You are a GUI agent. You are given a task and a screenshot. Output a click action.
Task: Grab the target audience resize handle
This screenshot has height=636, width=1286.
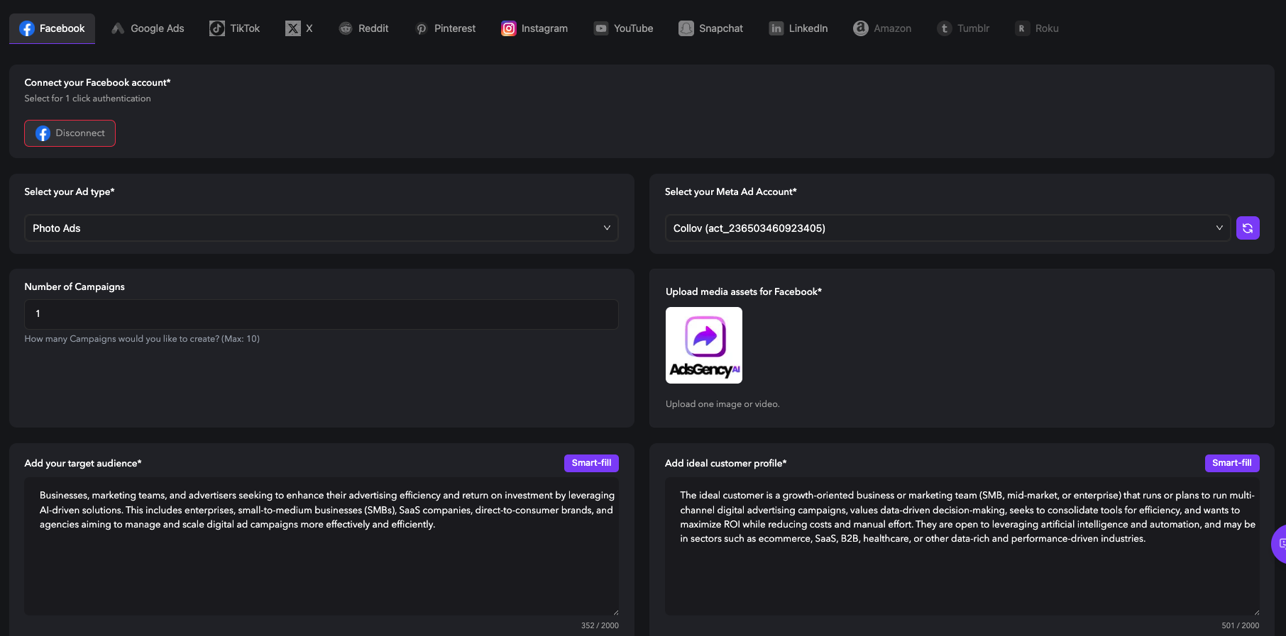click(x=615, y=612)
